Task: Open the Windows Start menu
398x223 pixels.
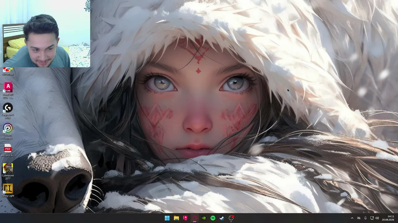Action: point(167,218)
